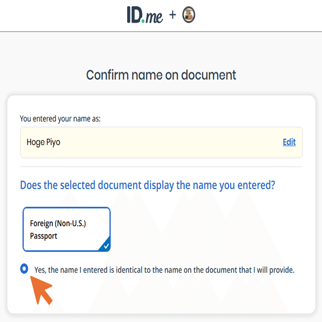Click the 'You entered your name as:' label
Viewport: 322px width, 322px height.
pyautogui.click(x=60, y=119)
